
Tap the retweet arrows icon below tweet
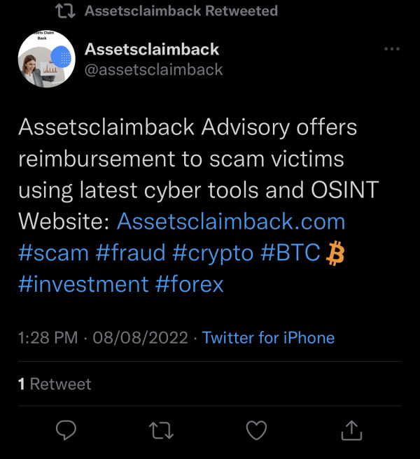[161, 430]
